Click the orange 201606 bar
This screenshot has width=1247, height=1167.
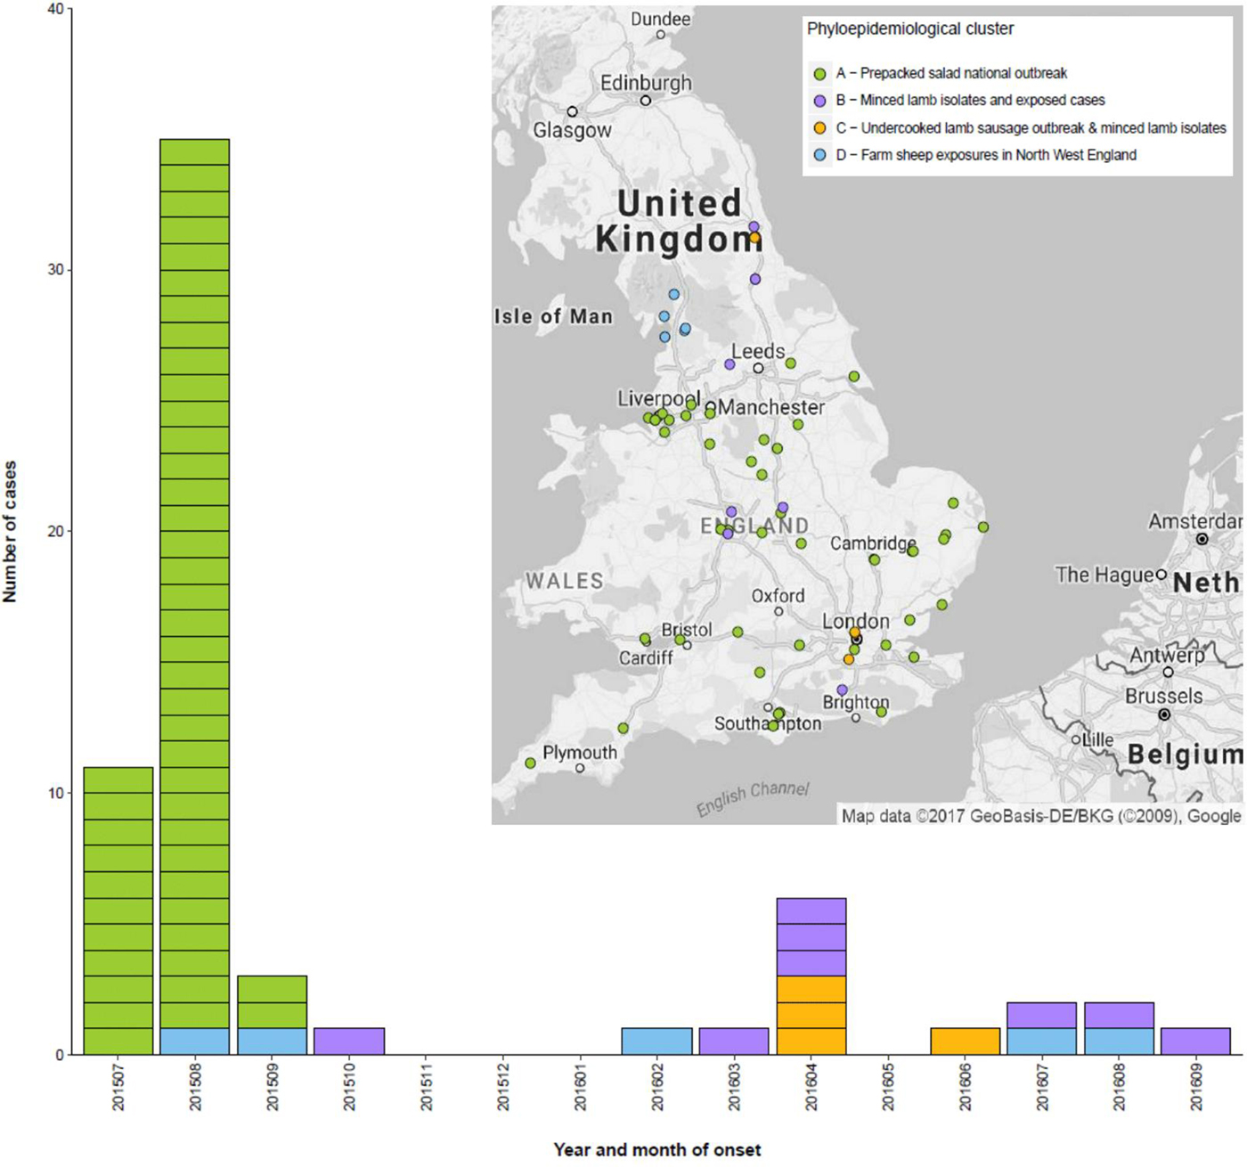pyautogui.click(x=965, y=1041)
